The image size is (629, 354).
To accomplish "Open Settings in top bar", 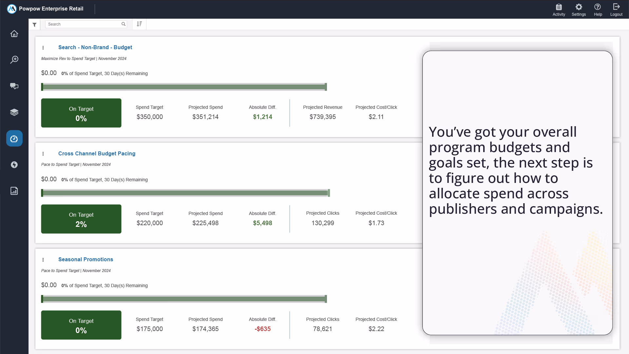I will (579, 10).
